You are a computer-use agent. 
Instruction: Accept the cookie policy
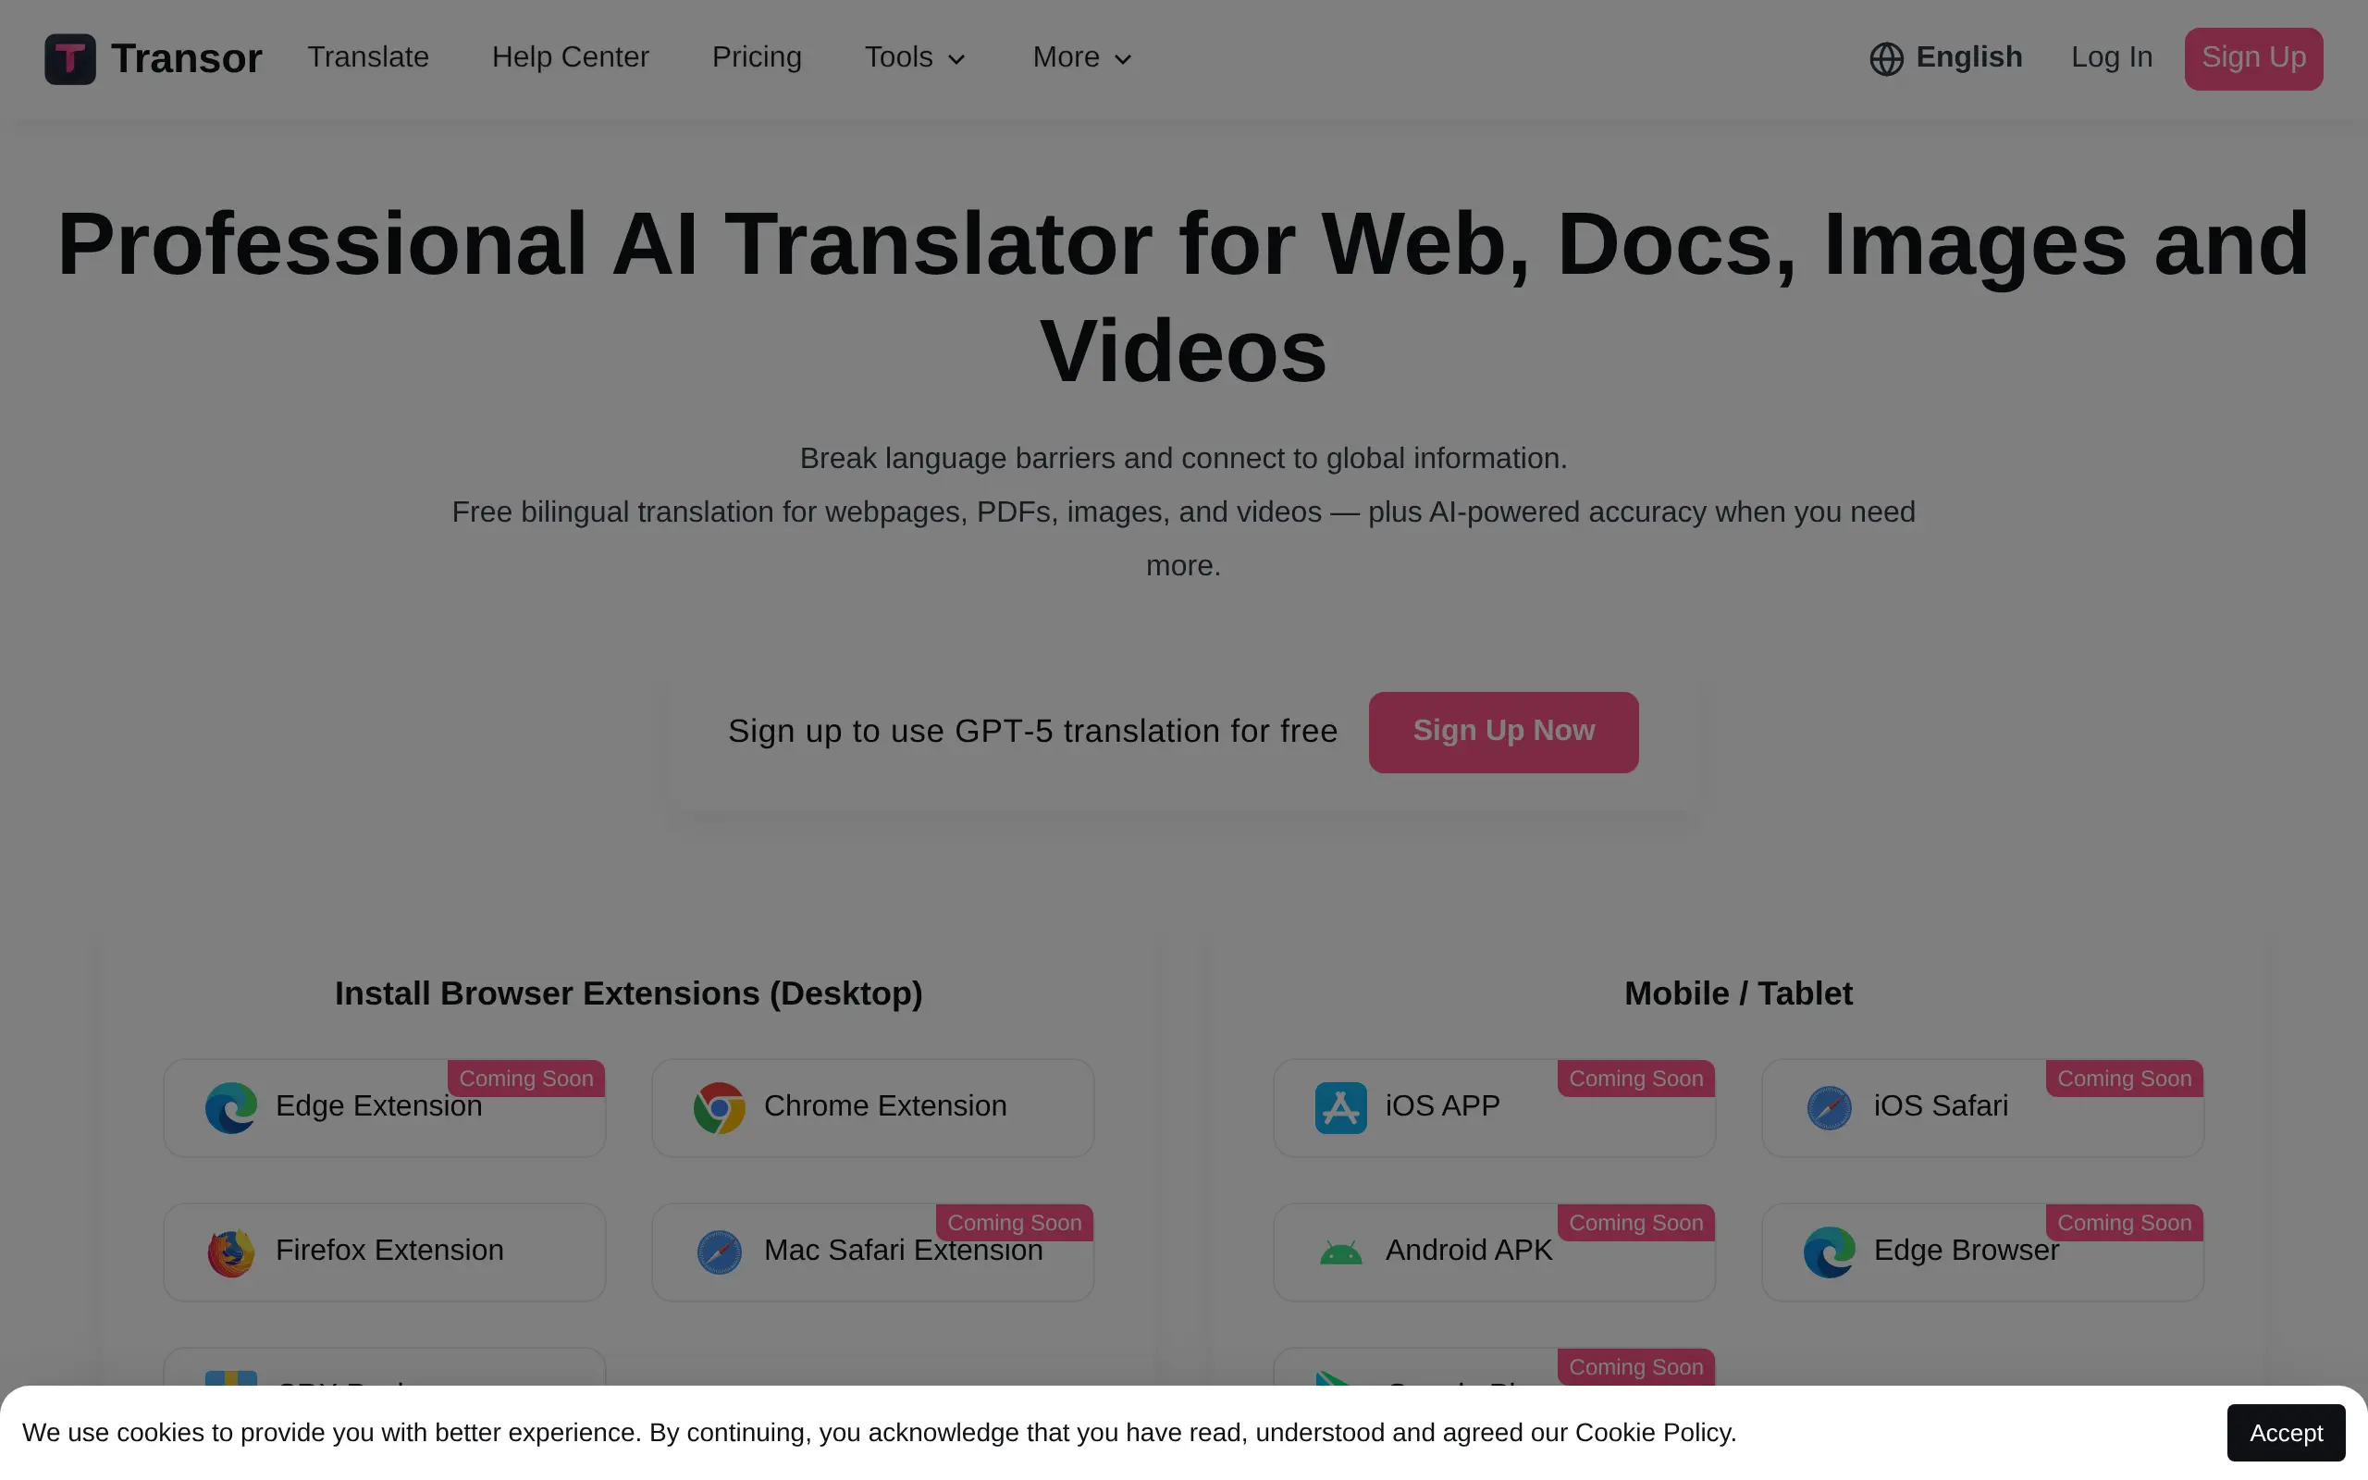point(2285,1432)
